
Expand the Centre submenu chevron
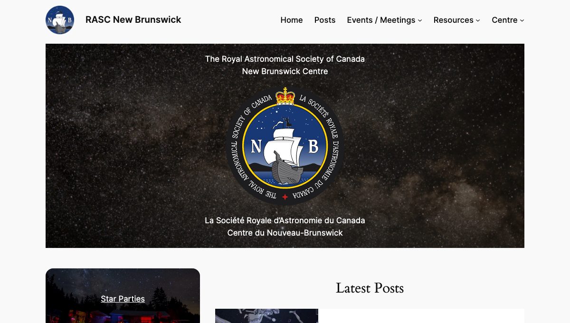pyautogui.click(x=522, y=20)
